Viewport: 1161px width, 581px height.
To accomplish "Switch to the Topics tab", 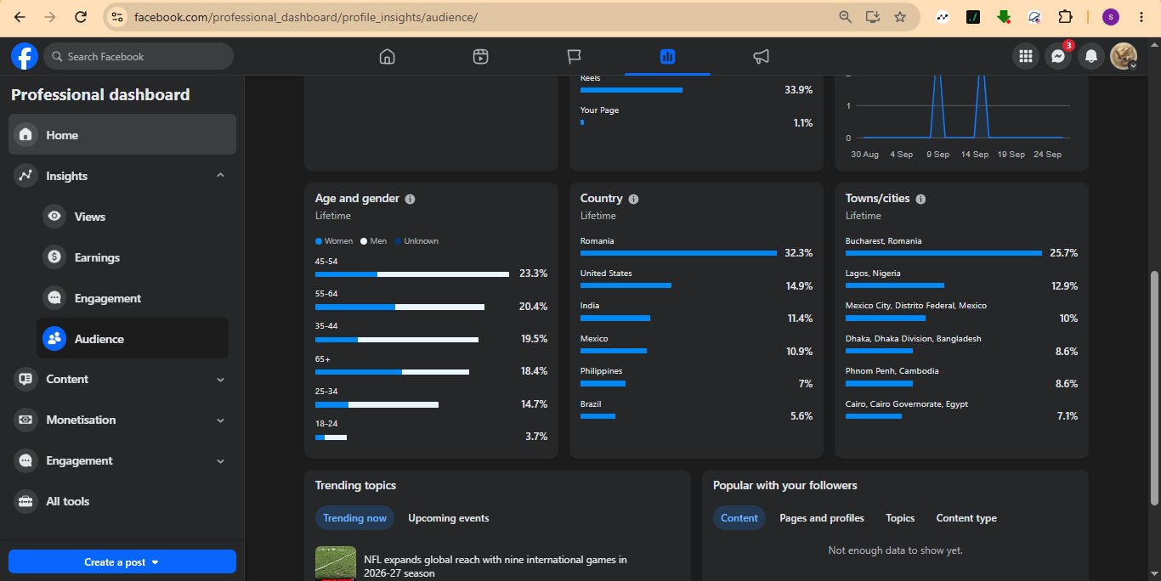I will [x=900, y=518].
